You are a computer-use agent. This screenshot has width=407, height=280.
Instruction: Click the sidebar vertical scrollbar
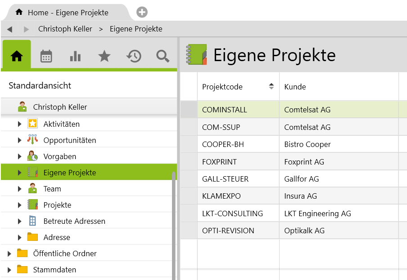point(174,225)
